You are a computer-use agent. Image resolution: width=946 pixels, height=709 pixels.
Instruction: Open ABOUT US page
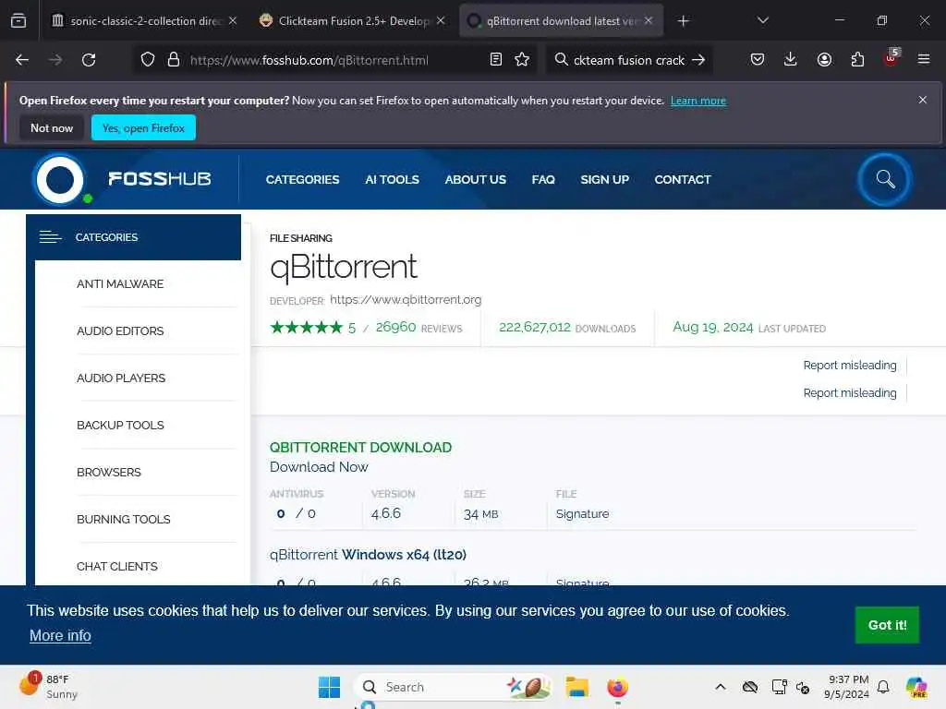click(476, 180)
